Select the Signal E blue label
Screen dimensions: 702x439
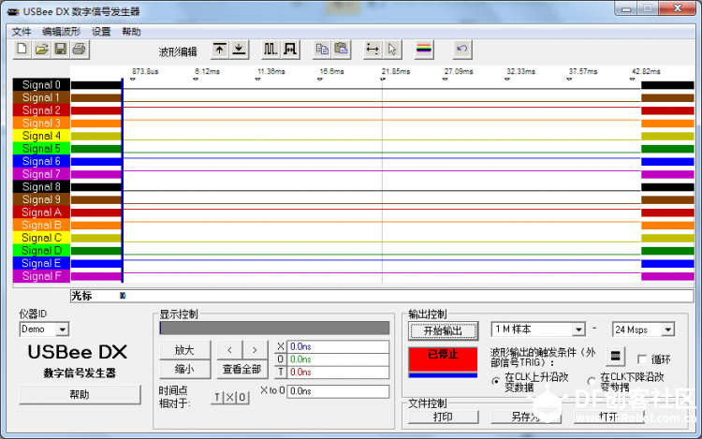(41, 263)
